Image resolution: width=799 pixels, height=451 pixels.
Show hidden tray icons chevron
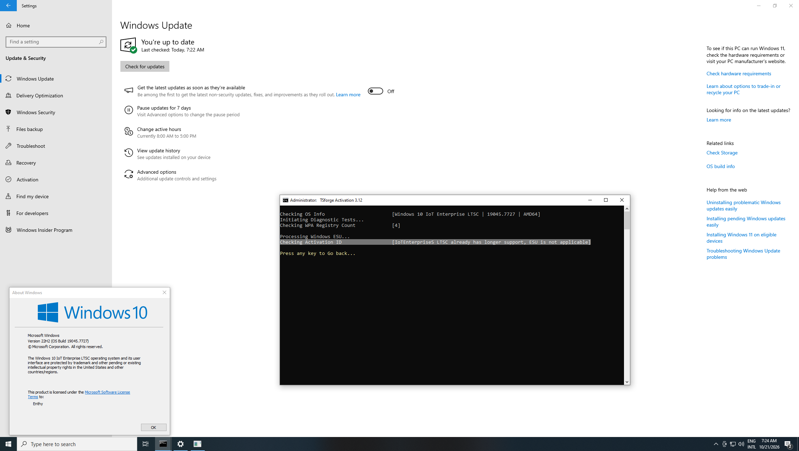pos(716,444)
